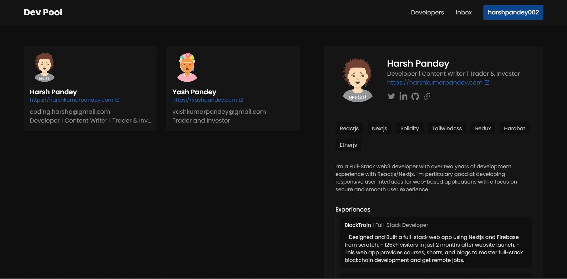Click the profile panel tagline Developer | Content Writer
Image resolution: width=567 pixels, height=279 pixels.
click(x=453, y=74)
